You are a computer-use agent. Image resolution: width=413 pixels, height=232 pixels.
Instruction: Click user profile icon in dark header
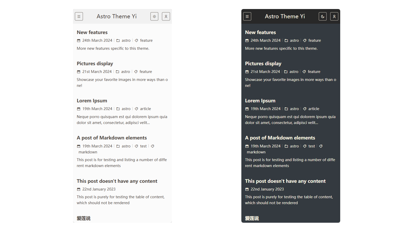(334, 16)
